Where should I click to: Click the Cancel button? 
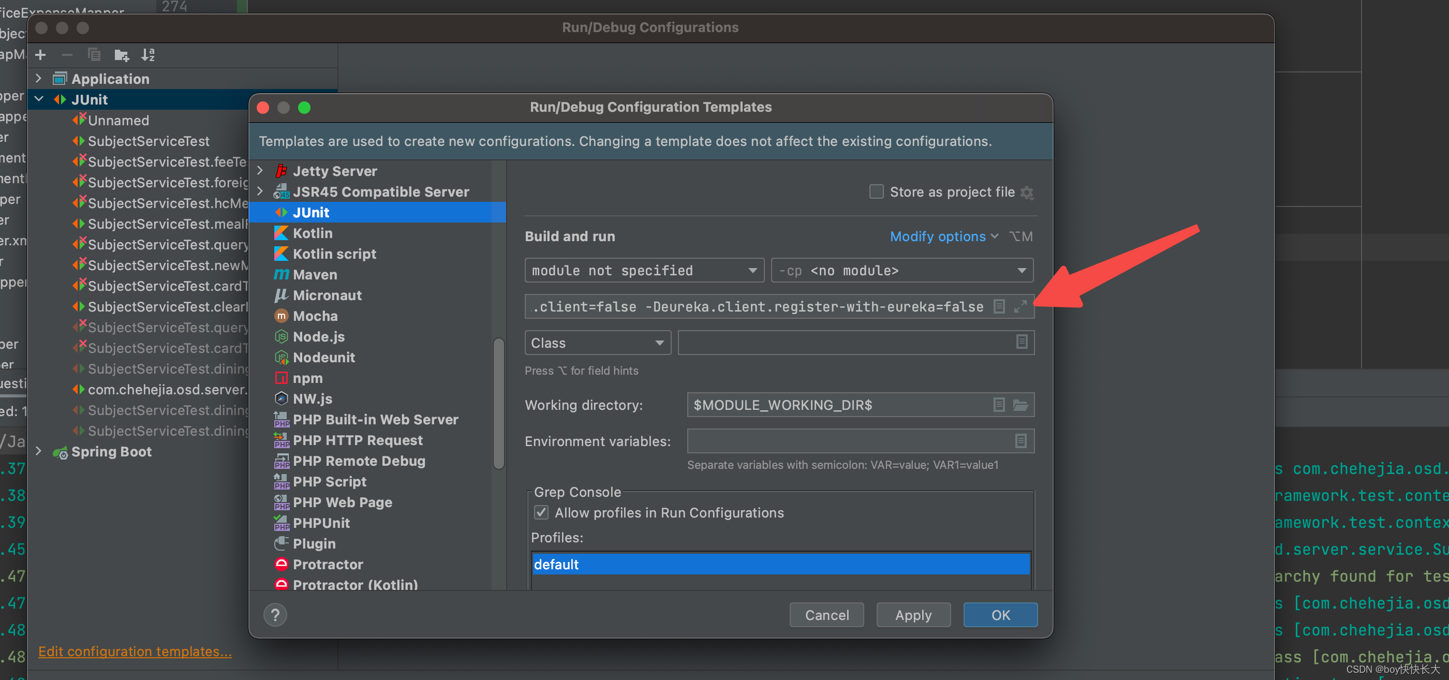[826, 615]
